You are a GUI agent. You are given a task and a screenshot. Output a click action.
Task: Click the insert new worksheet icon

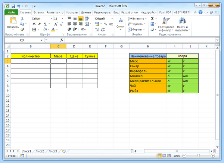tap(64, 151)
